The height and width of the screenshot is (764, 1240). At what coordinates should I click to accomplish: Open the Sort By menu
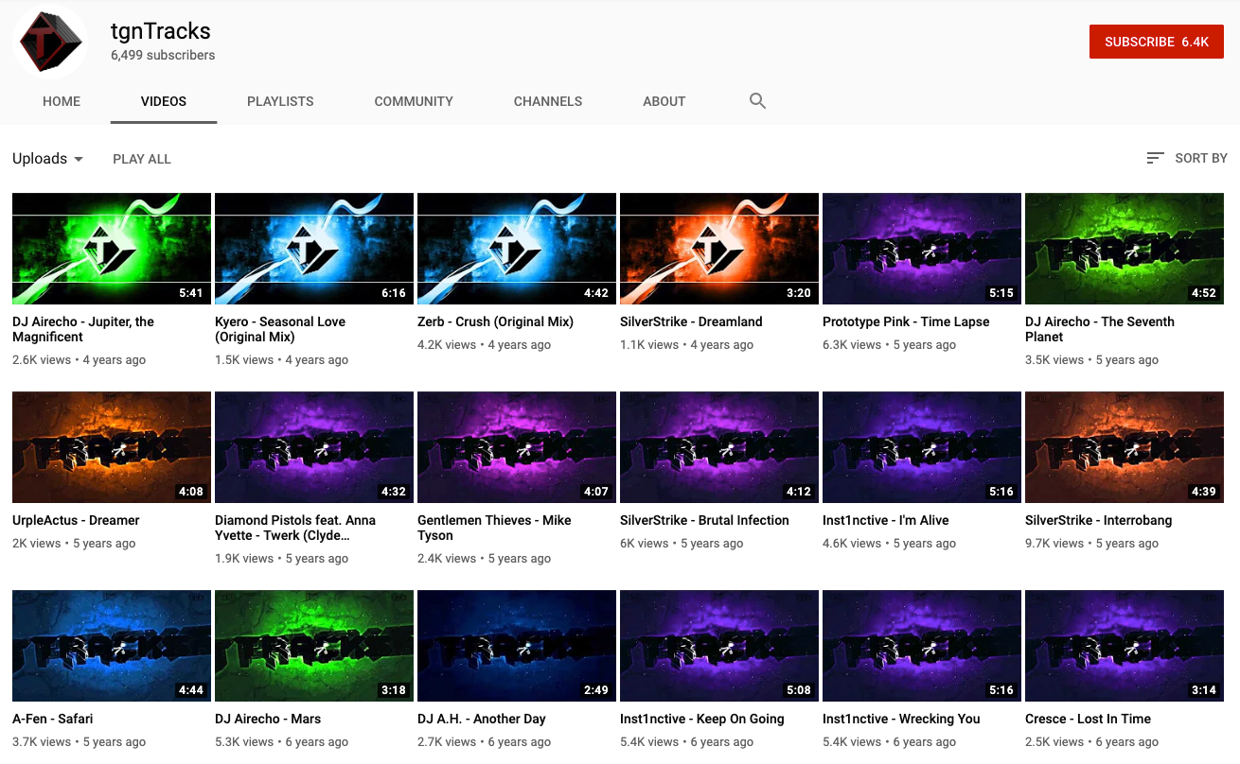coord(1187,158)
